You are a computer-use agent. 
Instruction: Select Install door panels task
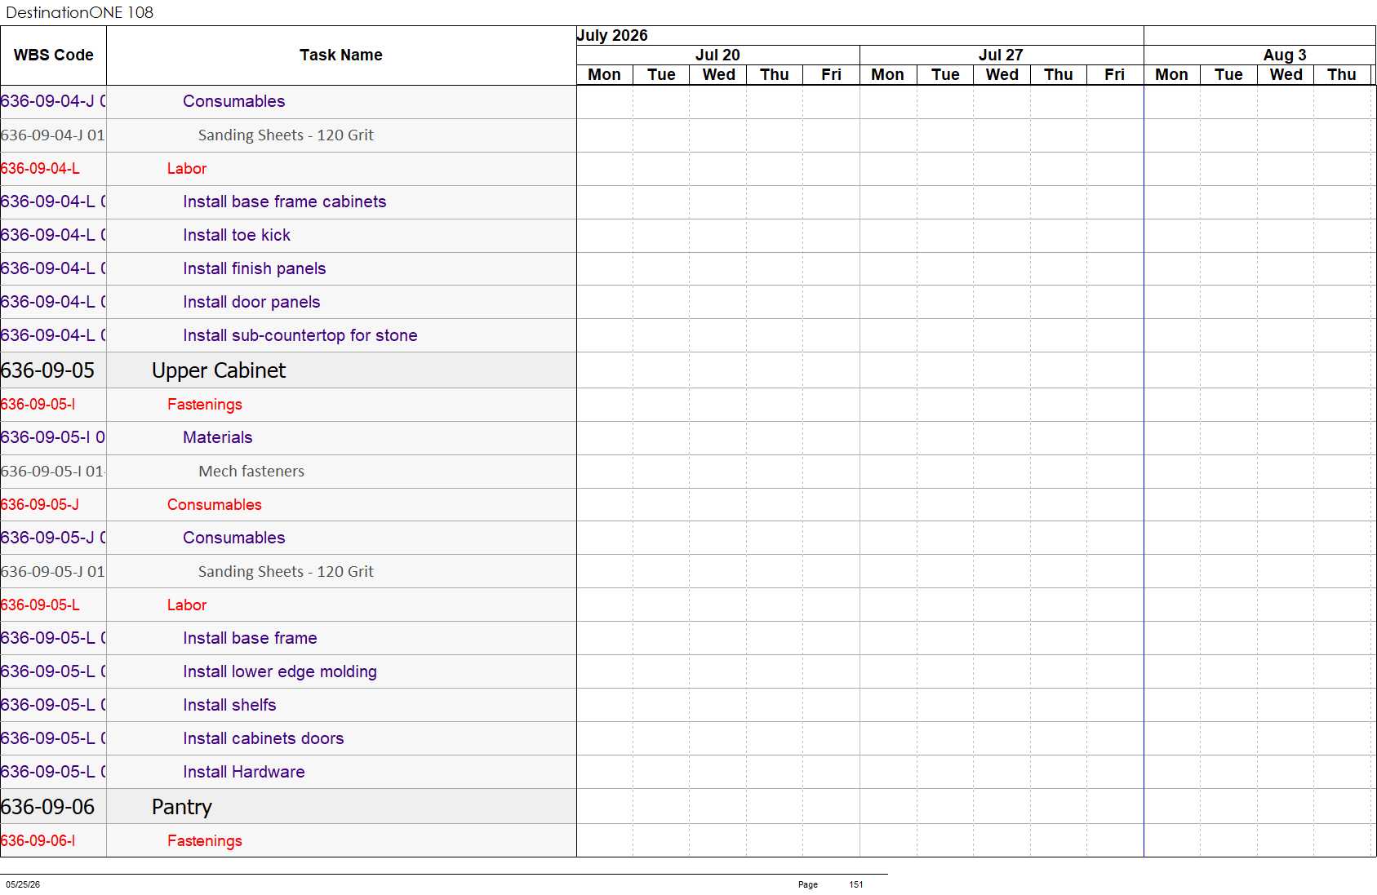click(251, 302)
